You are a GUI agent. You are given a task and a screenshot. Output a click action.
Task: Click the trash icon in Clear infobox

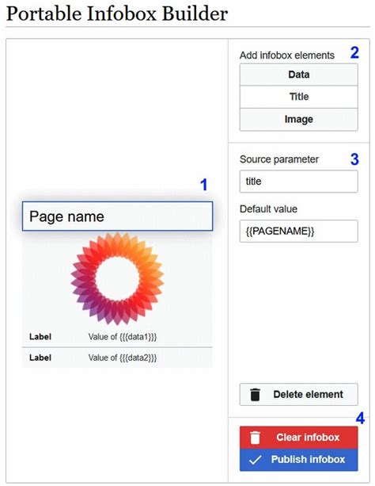pos(255,438)
